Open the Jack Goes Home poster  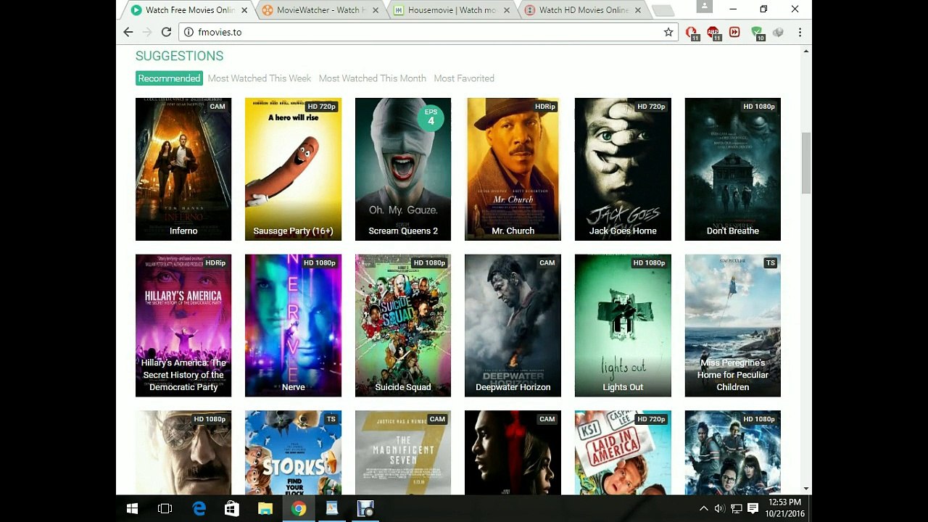(623, 169)
